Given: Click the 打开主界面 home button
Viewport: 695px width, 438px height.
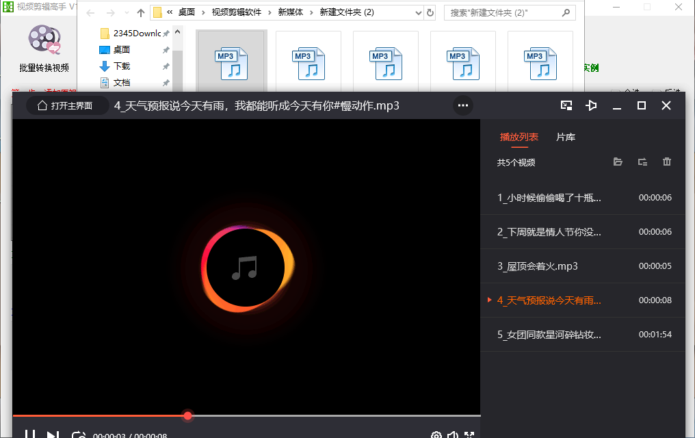Looking at the screenshot, I should coord(67,105).
